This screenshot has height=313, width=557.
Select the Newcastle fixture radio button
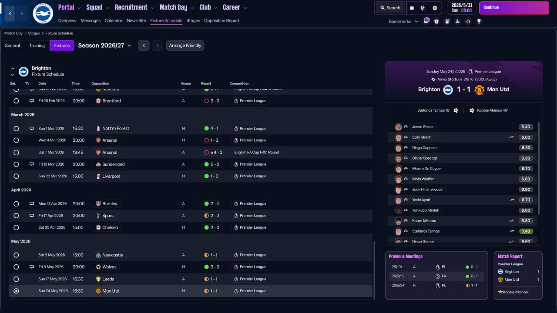(x=16, y=255)
